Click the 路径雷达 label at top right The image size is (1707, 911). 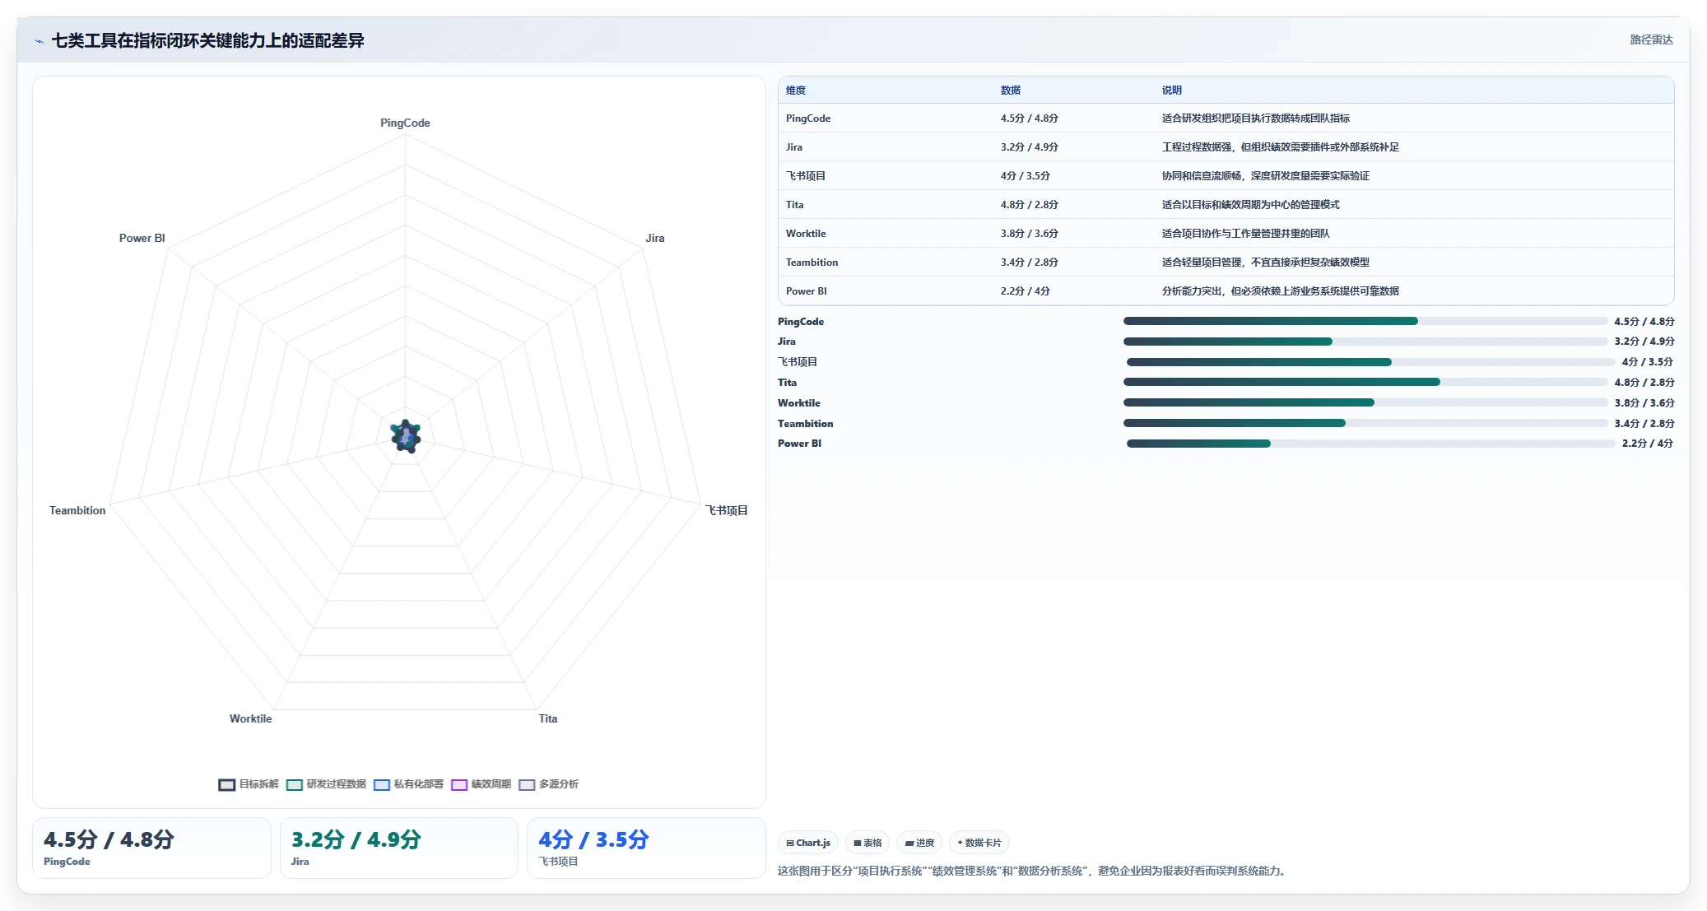(x=1651, y=40)
